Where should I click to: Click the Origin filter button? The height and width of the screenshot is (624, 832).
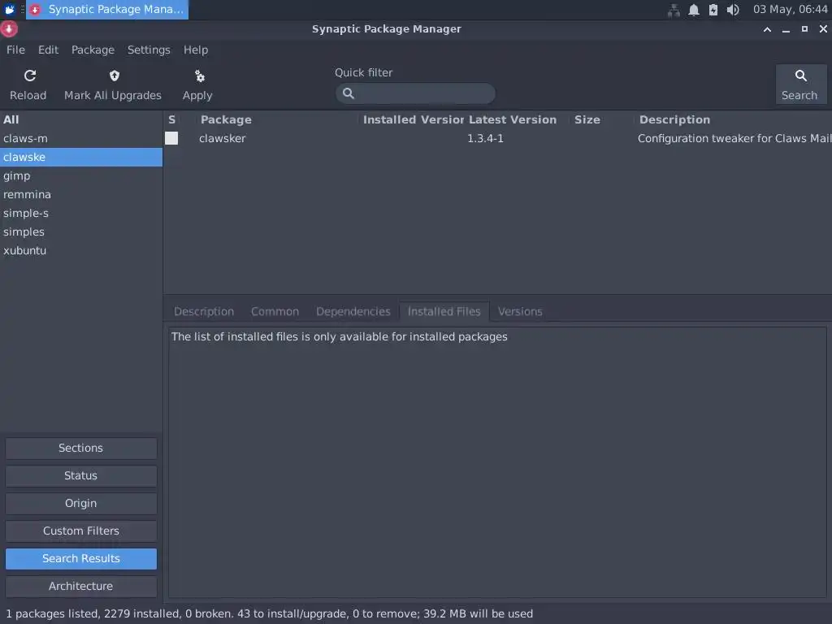(81, 503)
